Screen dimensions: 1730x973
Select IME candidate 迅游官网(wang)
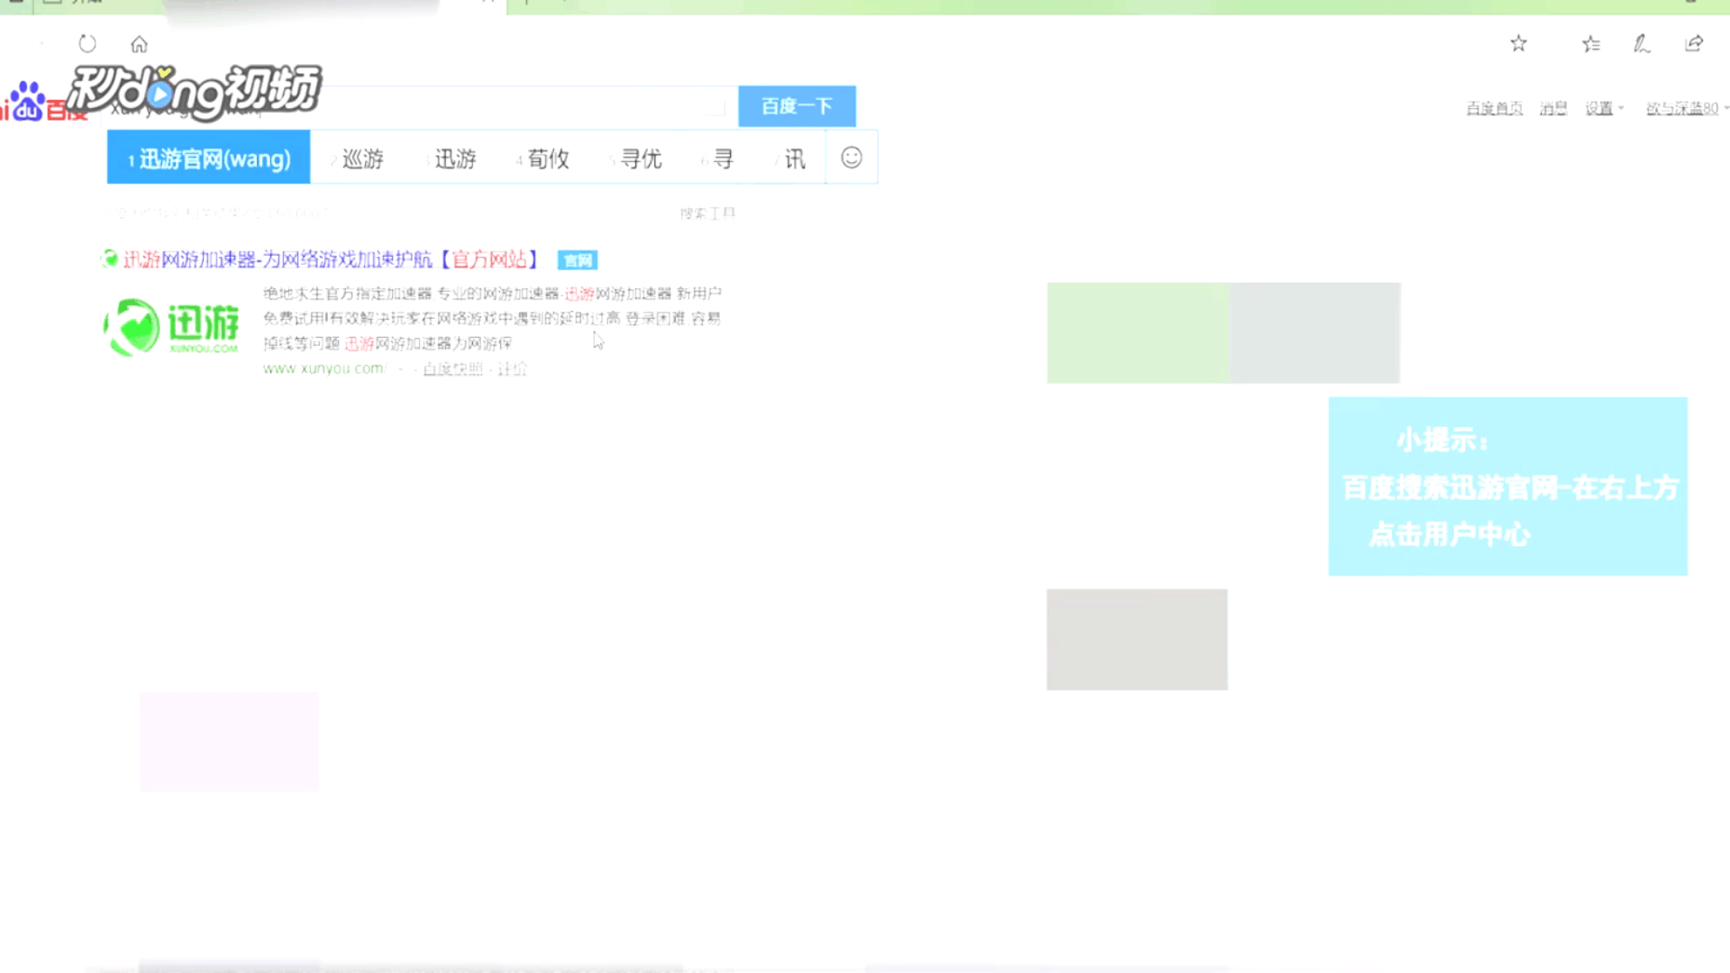click(209, 159)
